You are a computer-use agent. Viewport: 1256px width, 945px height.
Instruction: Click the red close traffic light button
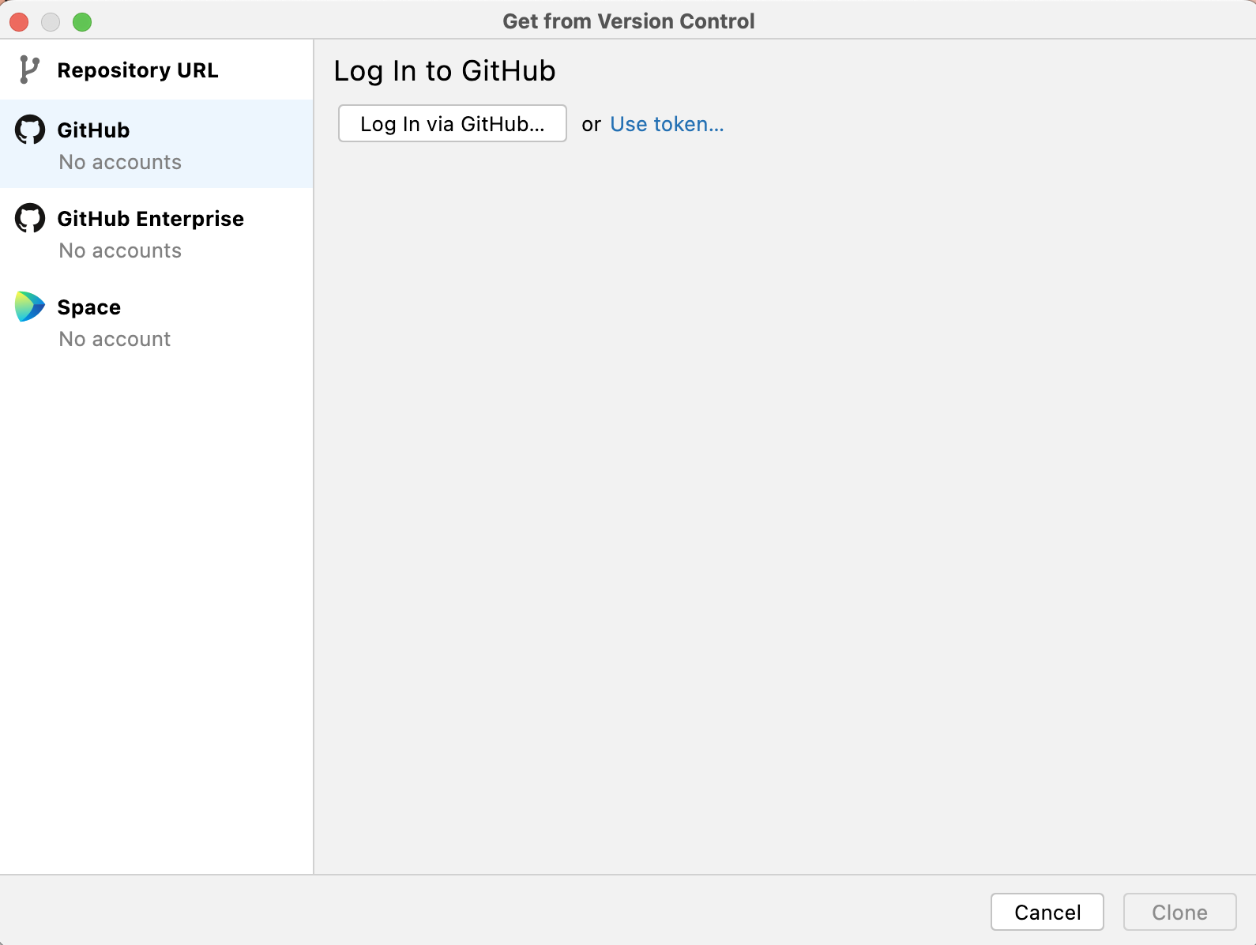(19, 22)
